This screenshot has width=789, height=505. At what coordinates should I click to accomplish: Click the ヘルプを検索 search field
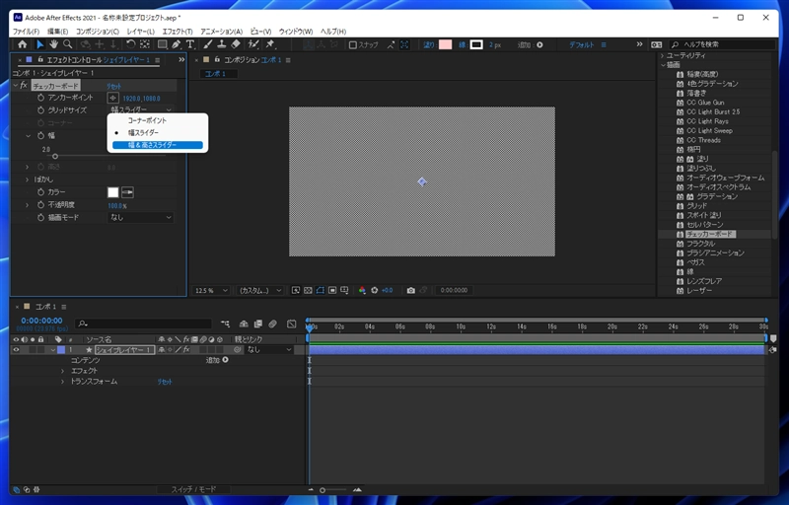click(720, 44)
